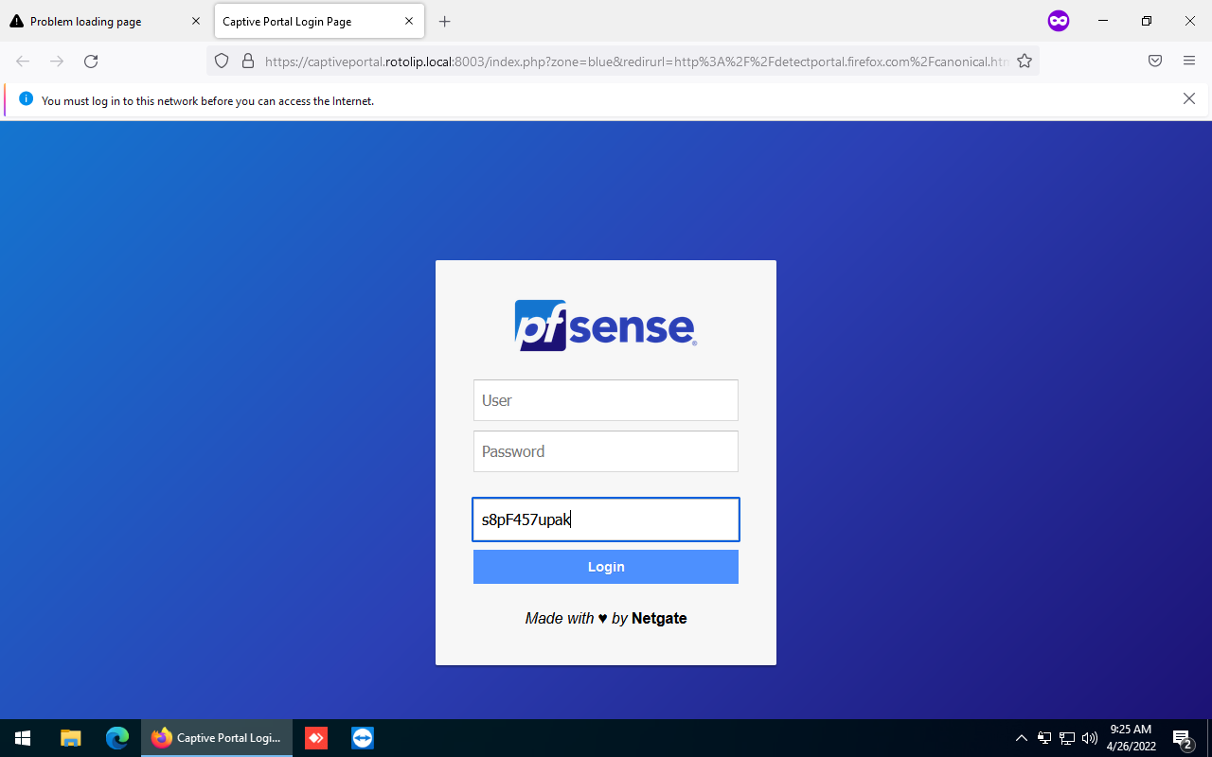
Task: Click the volume icon in the system tray
Action: click(1089, 738)
